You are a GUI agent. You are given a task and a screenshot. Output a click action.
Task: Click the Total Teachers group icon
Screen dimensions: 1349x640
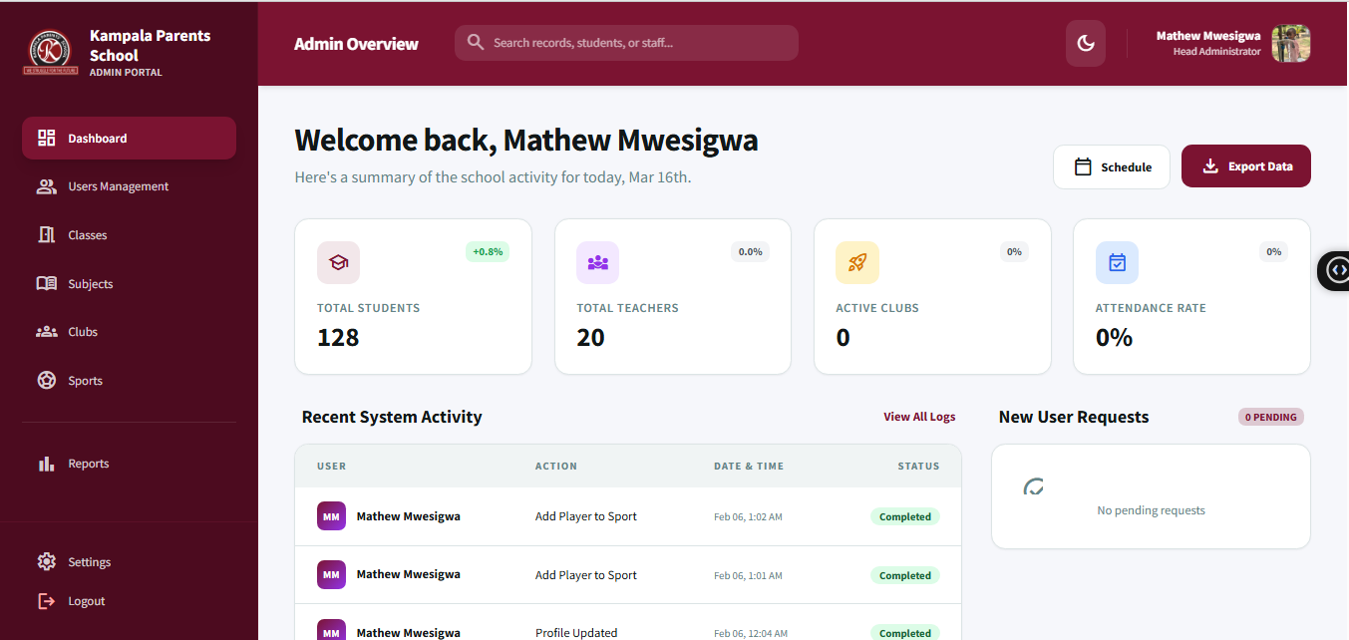[597, 262]
